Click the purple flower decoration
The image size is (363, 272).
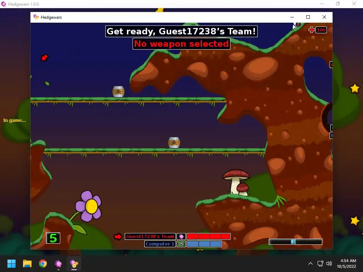(88, 206)
